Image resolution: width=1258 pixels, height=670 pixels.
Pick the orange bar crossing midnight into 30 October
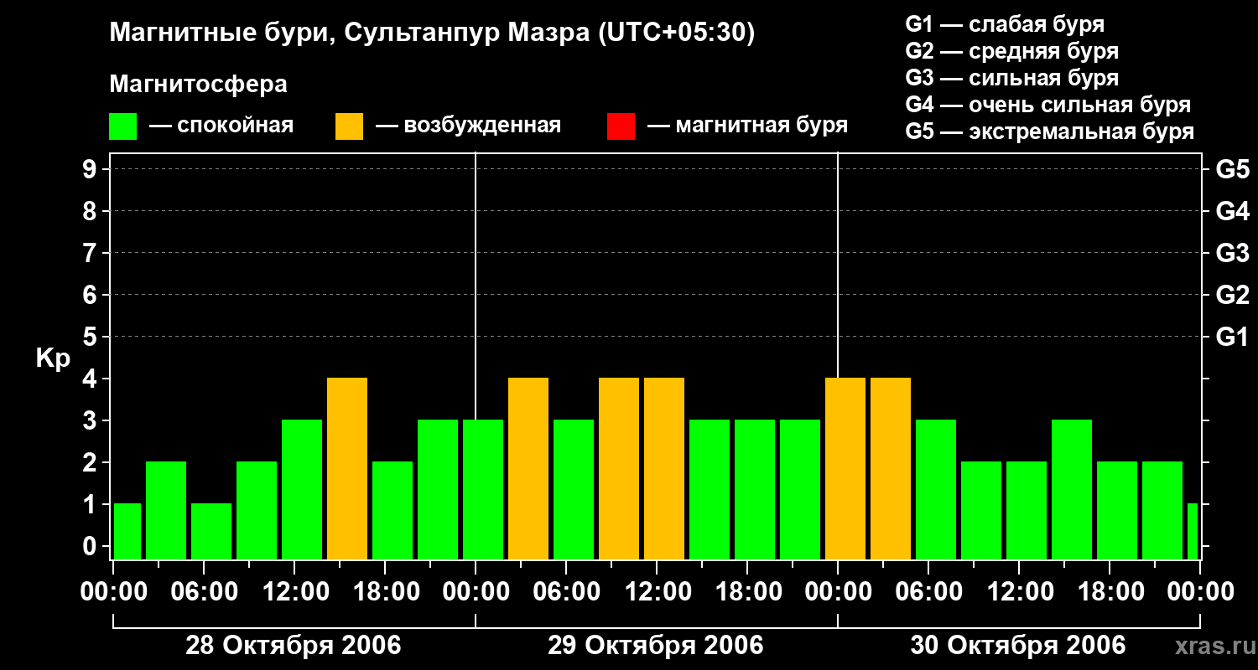click(845, 468)
